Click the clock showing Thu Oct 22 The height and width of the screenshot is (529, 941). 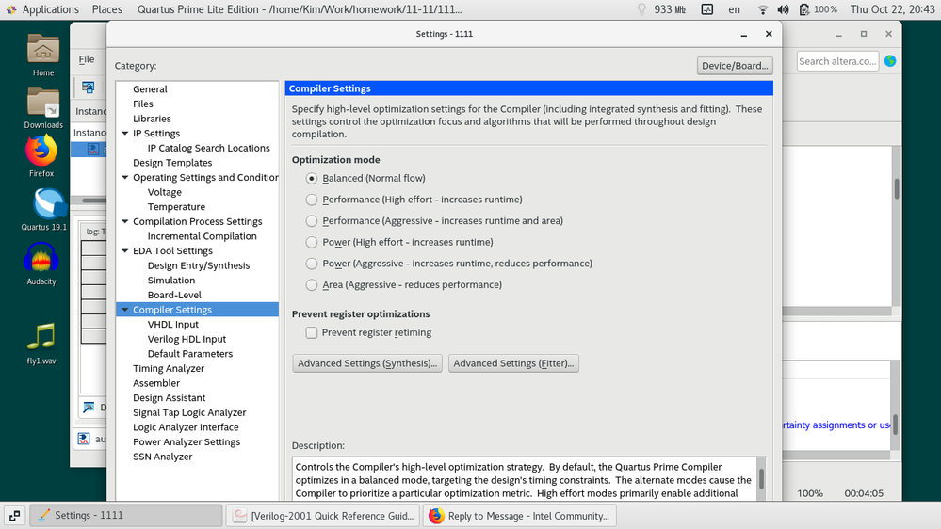892,9
